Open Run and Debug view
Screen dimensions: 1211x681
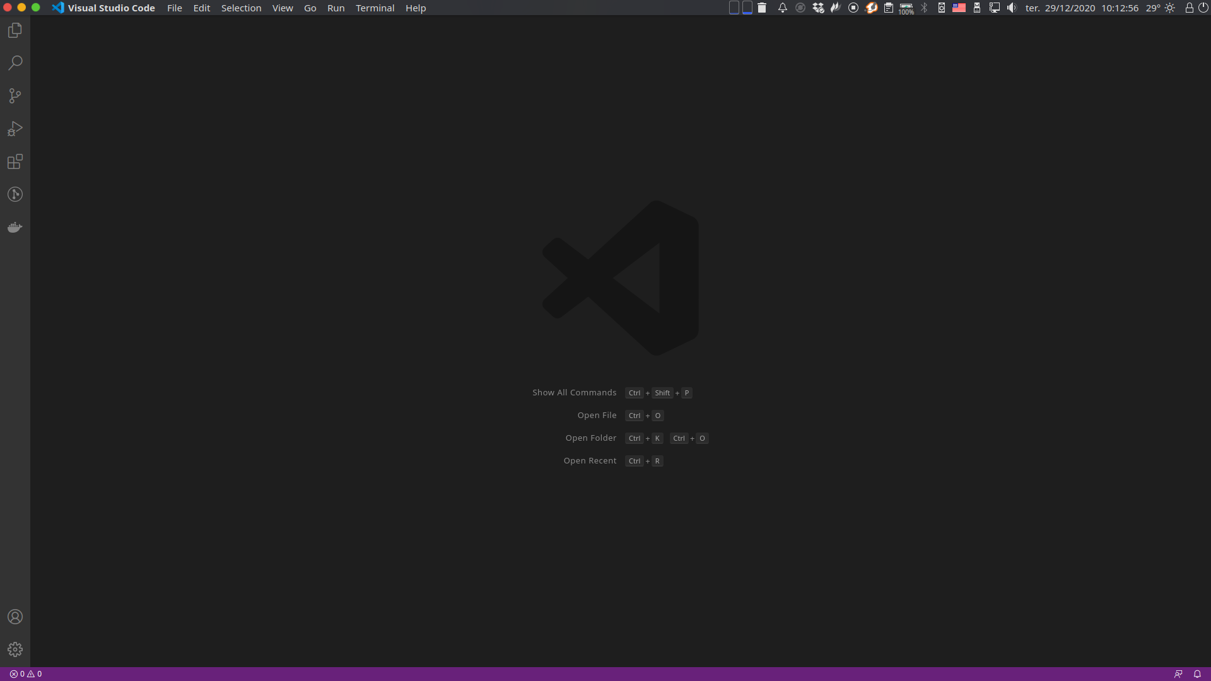(15, 129)
